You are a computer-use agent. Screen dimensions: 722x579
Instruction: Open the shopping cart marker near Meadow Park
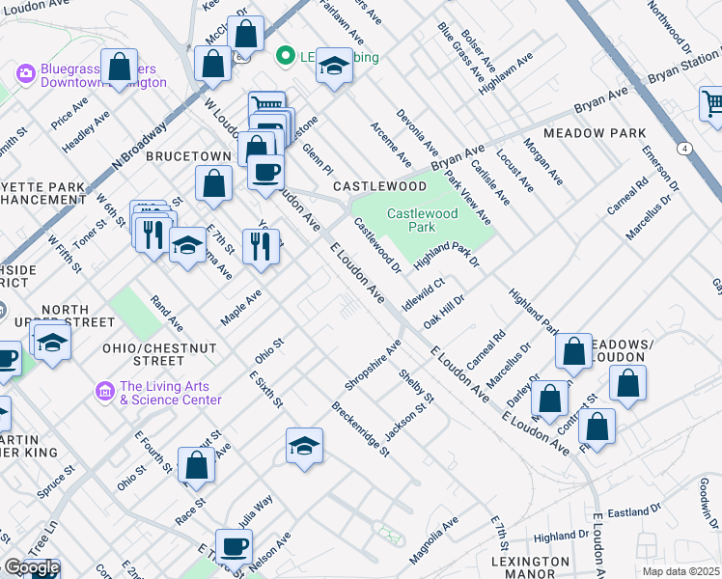pos(712,103)
